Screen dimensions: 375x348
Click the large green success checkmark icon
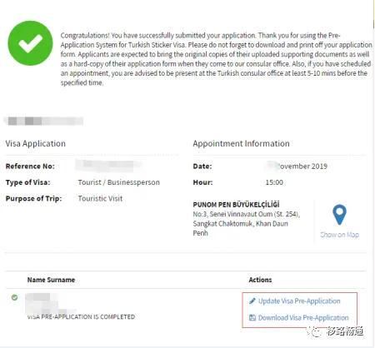pyautogui.click(x=30, y=43)
